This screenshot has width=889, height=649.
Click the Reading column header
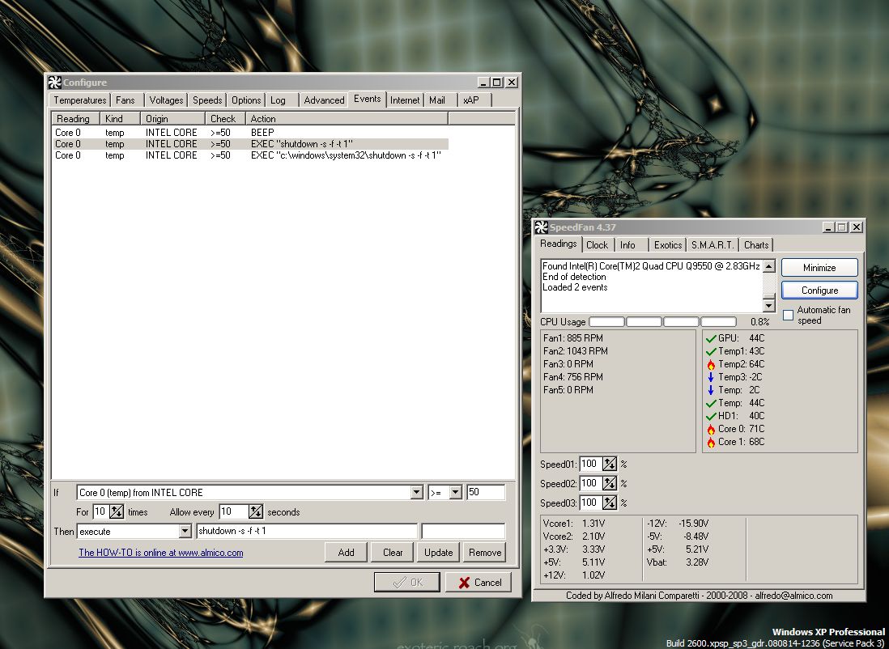point(76,118)
